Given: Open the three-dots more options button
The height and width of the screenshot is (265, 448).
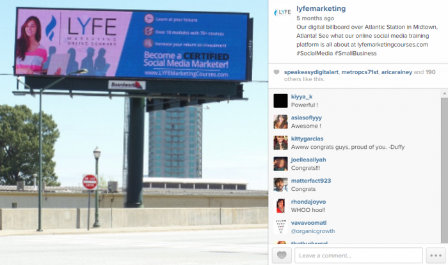Looking at the screenshot, I should (436, 255).
